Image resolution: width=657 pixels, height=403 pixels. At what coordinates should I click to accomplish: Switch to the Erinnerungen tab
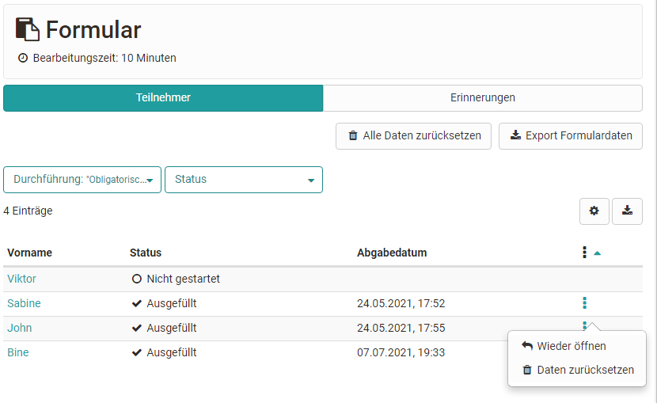483,98
